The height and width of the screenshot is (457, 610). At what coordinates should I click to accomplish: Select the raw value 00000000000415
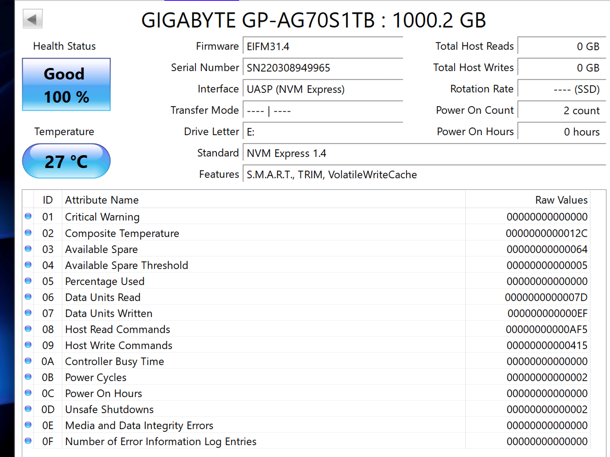point(547,345)
